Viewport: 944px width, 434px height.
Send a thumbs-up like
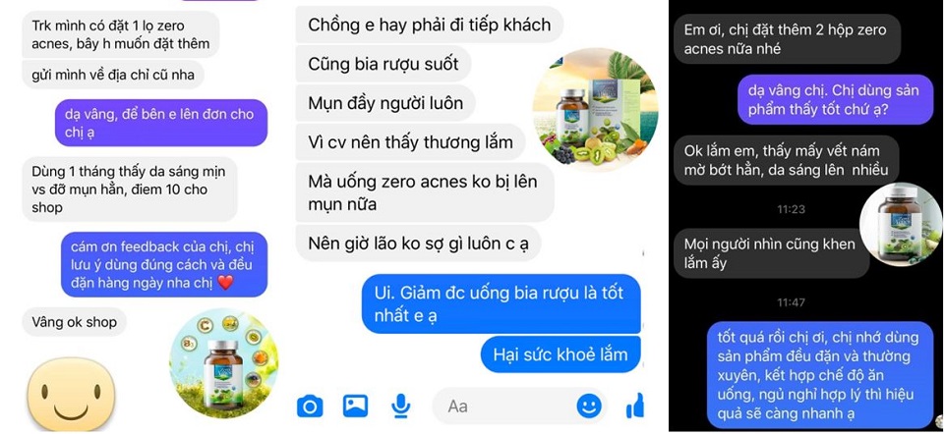click(x=634, y=406)
